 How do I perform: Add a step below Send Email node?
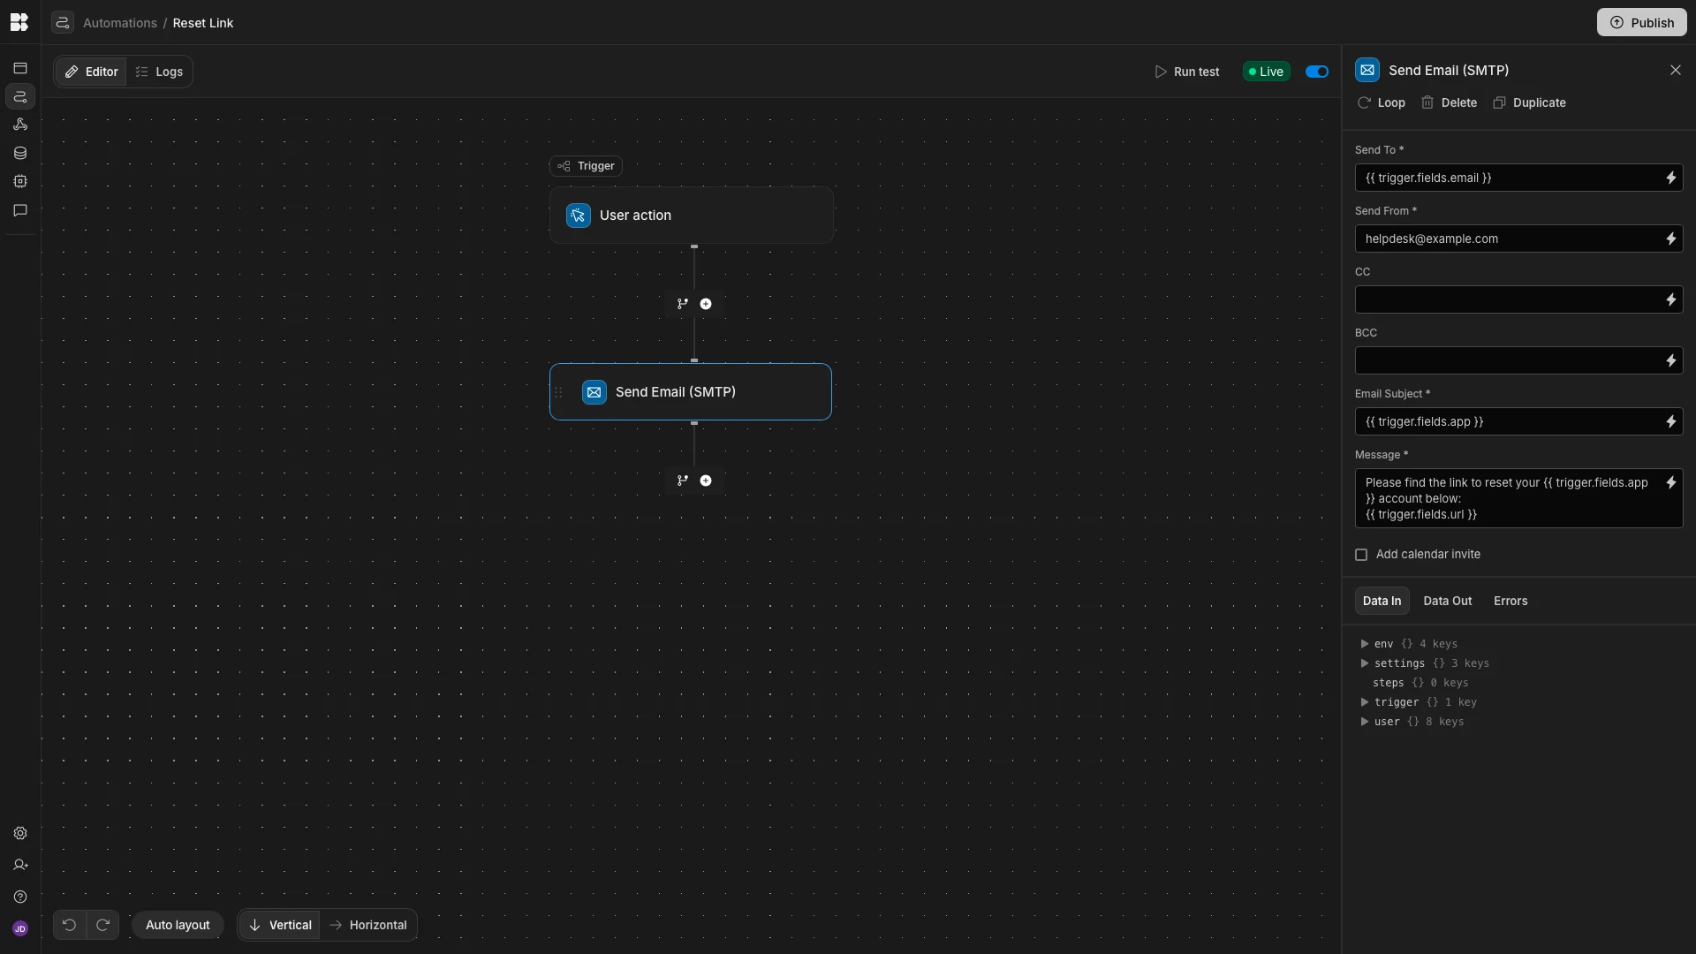tap(706, 481)
